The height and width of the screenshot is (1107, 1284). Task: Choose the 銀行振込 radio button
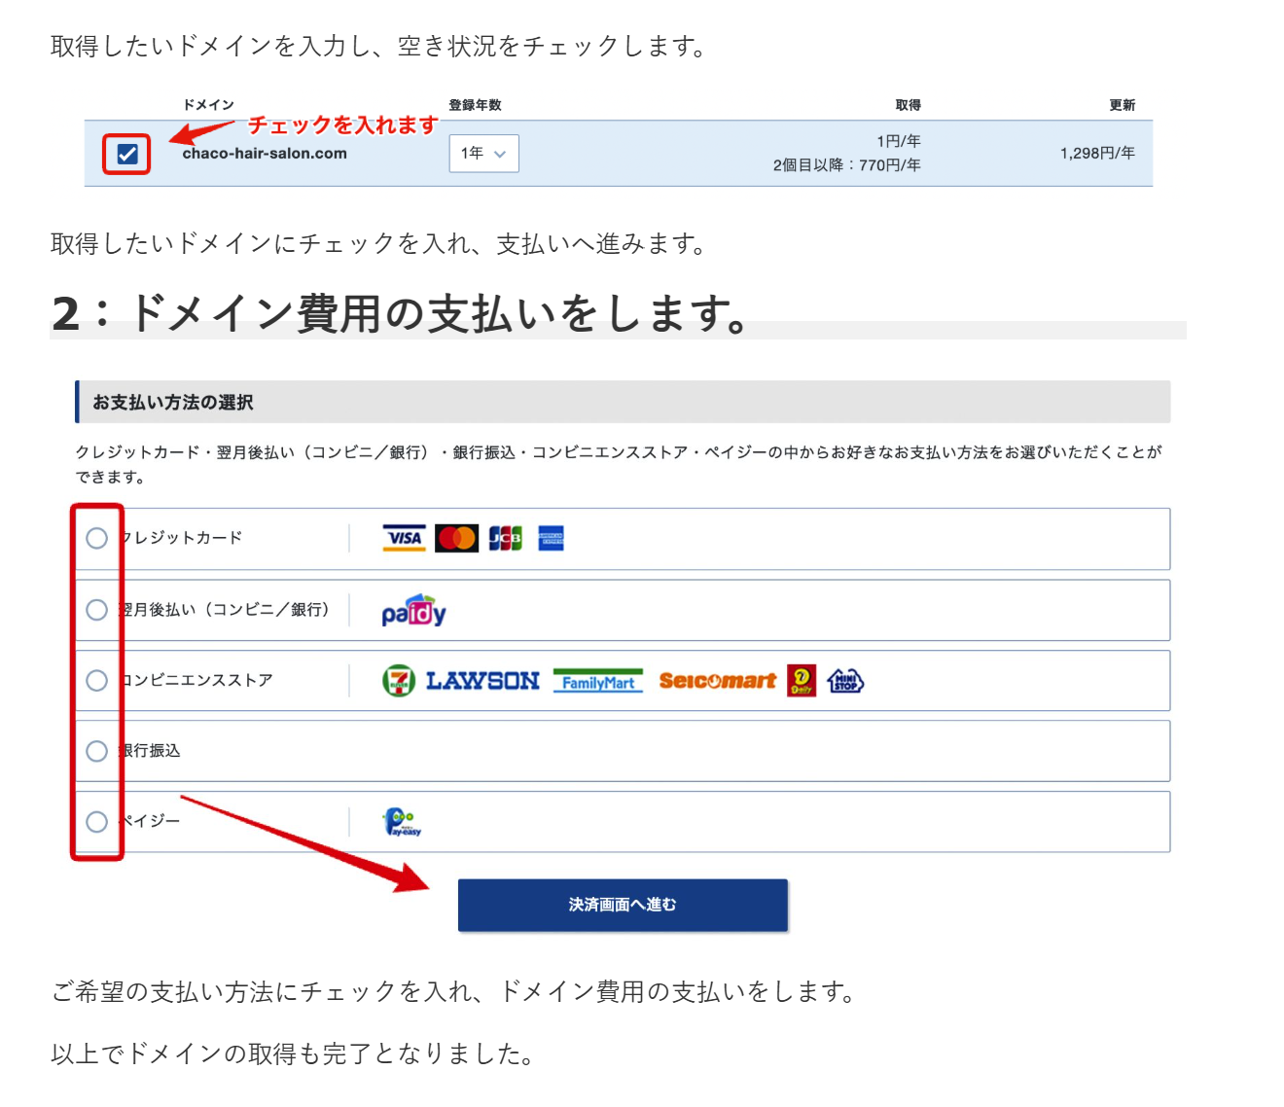coord(96,751)
